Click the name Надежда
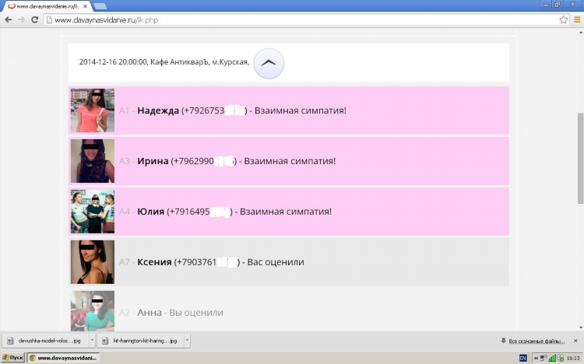 tap(158, 110)
